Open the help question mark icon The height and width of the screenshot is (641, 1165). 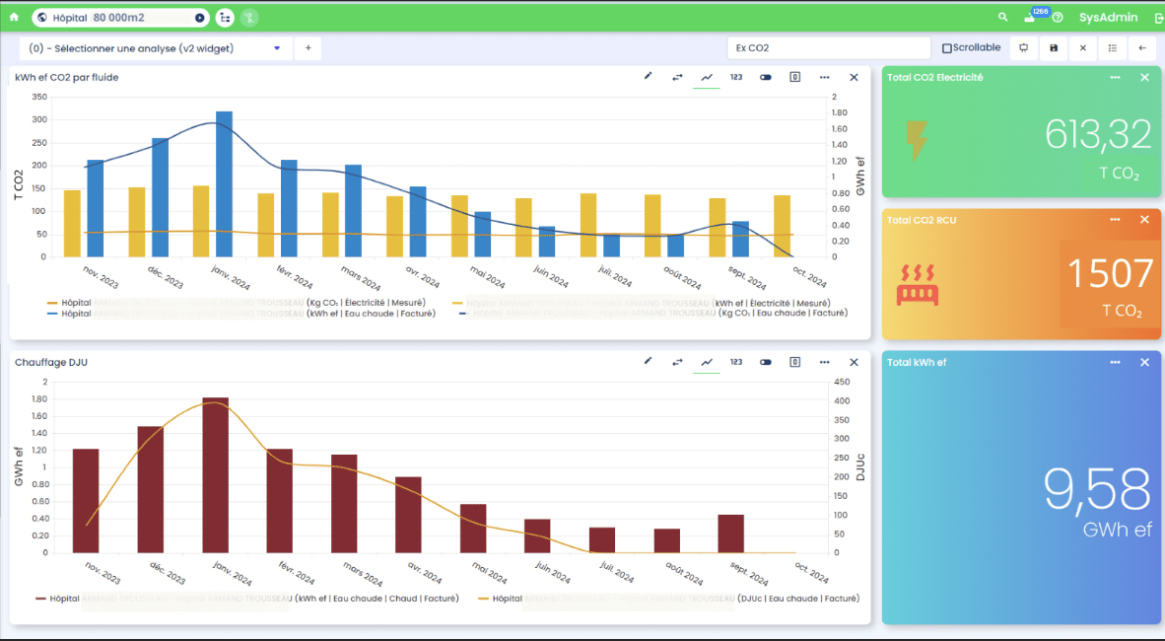coord(1058,18)
